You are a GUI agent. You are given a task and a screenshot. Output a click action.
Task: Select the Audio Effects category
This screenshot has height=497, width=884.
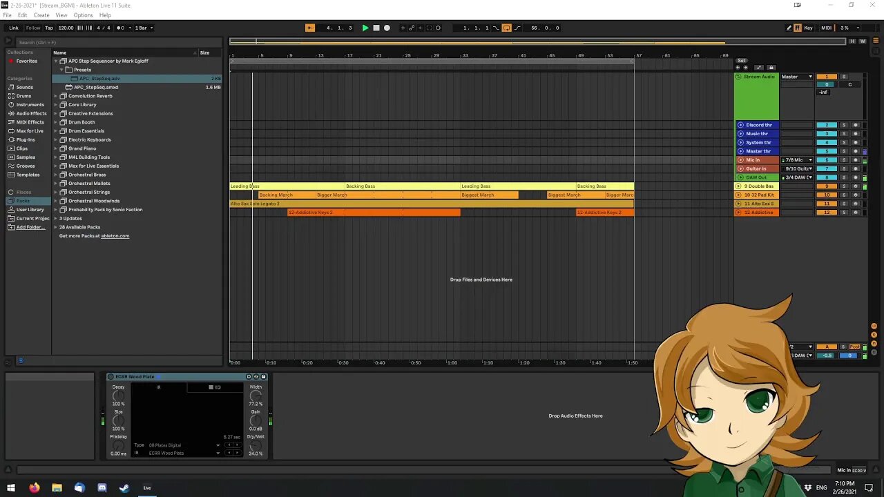(31, 113)
